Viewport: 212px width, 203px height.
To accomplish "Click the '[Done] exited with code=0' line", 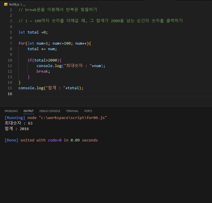I will tap(51, 140).
